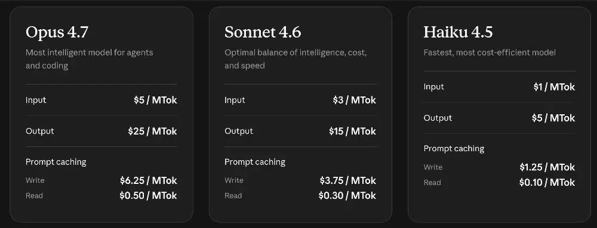Image resolution: width=597 pixels, height=228 pixels.
Task: Click Opus 4.7 input price $5 / MTok
Action: pos(155,100)
